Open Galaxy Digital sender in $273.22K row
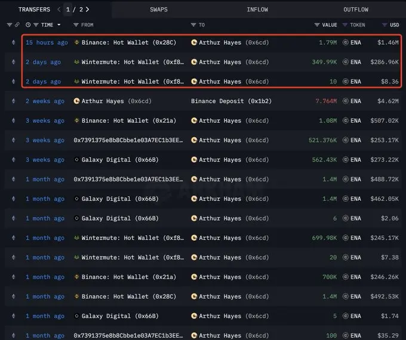 (x=120, y=160)
